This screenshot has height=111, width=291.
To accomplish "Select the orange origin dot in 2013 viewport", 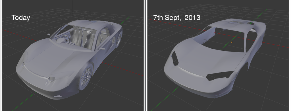I will tap(232, 42).
